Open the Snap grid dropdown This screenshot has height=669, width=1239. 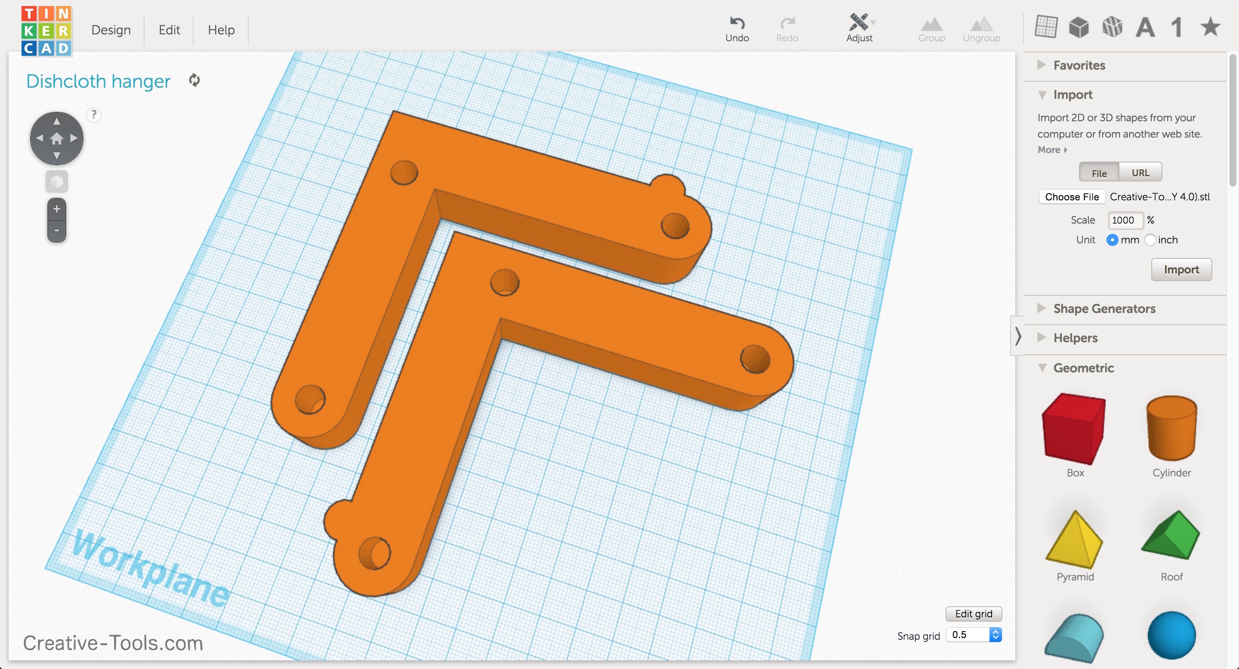[x=974, y=635]
